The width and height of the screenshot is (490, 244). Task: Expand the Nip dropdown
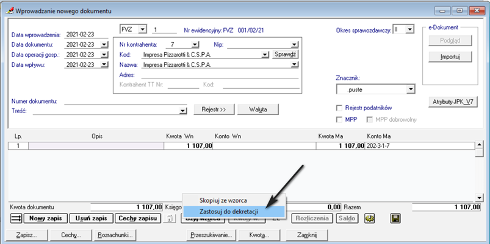tap(294, 45)
